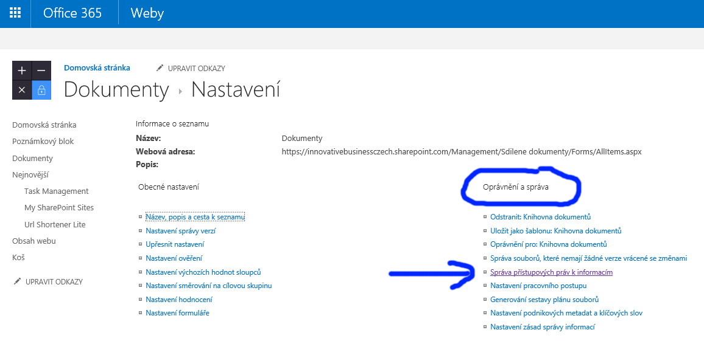Click Informace o seznamu heading text

pos(172,124)
